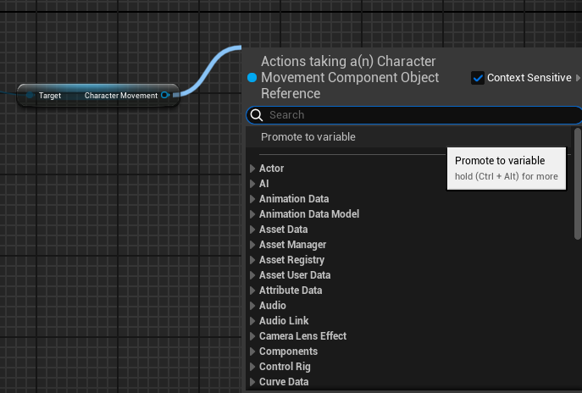This screenshot has height=393, width=582.
Task: Expand the Actor category arrow
Action: (252, 169)
